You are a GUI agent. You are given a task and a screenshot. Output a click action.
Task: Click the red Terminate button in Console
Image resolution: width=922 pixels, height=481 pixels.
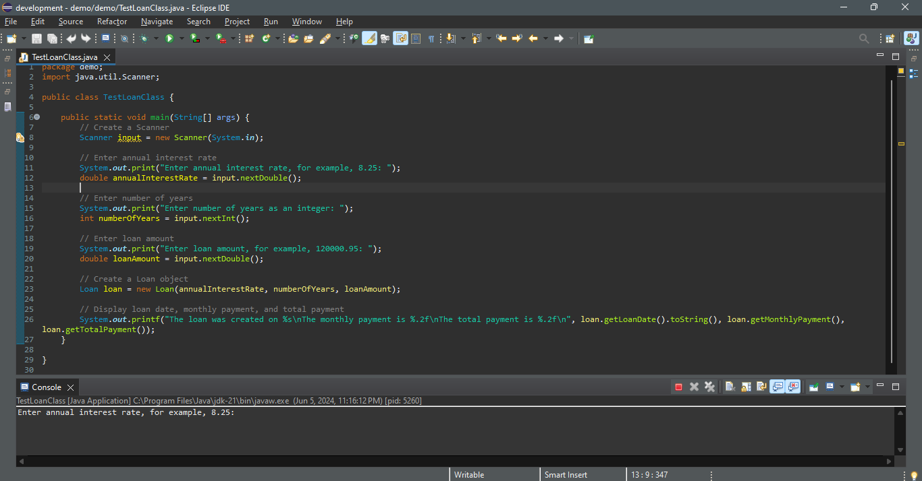click(678, 387)
